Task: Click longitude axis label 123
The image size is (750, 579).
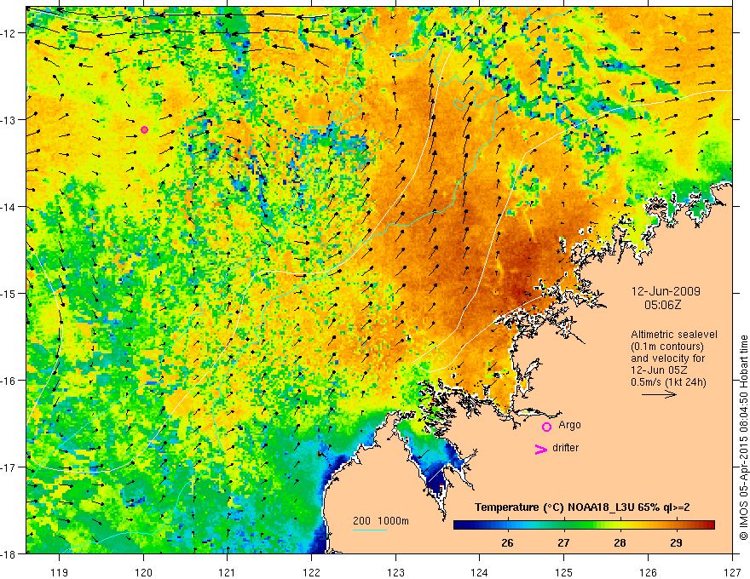Action: pyautogui.click(x=395, y=572)
